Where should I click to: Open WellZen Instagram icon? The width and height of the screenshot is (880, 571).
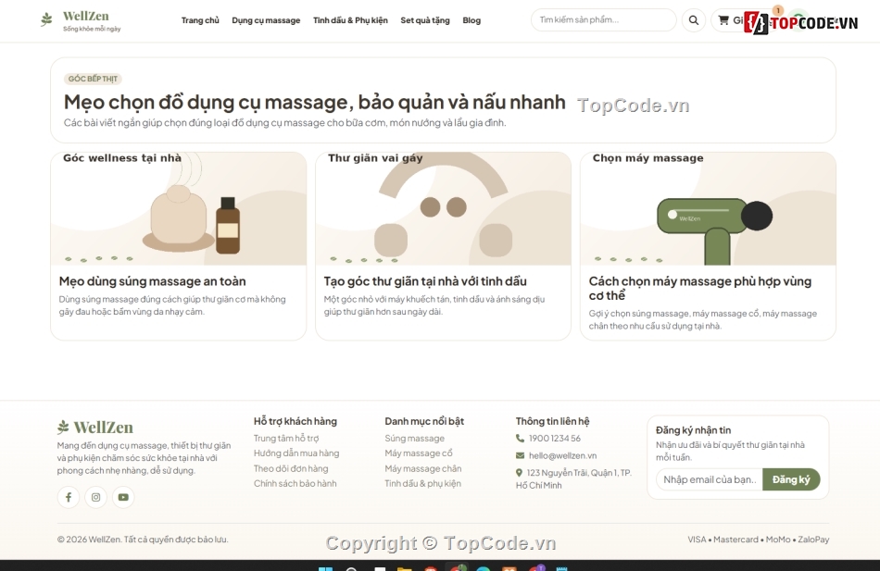click(x=96, y=497)
